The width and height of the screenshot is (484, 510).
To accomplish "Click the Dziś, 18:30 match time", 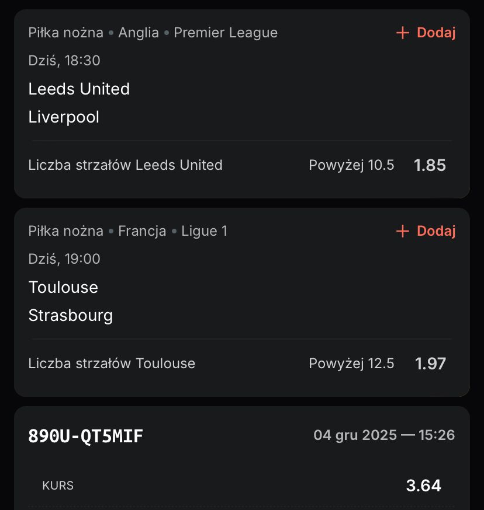I will (x=64, y=61).
